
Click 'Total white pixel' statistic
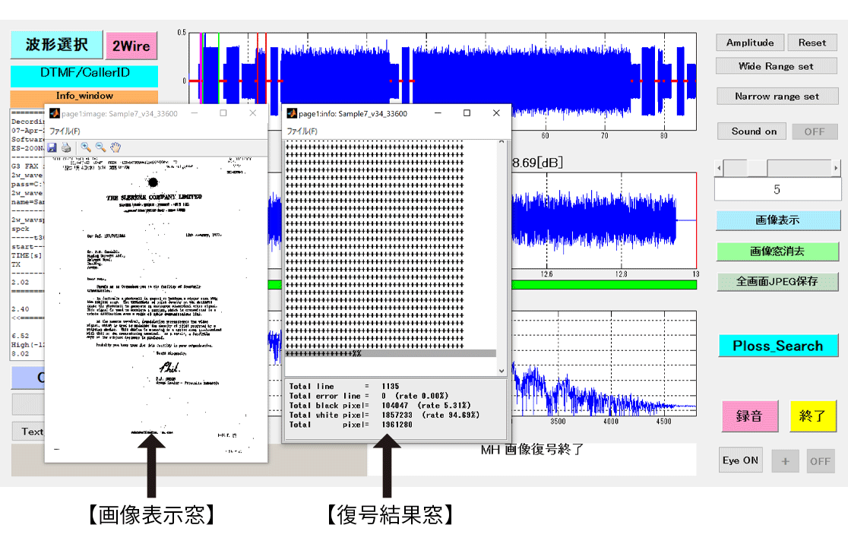[x=384, y=416]
